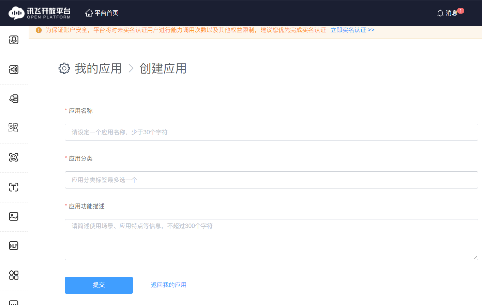
Task: Open the smiley face recognition sidebar icon
Action: click(14, 157)
